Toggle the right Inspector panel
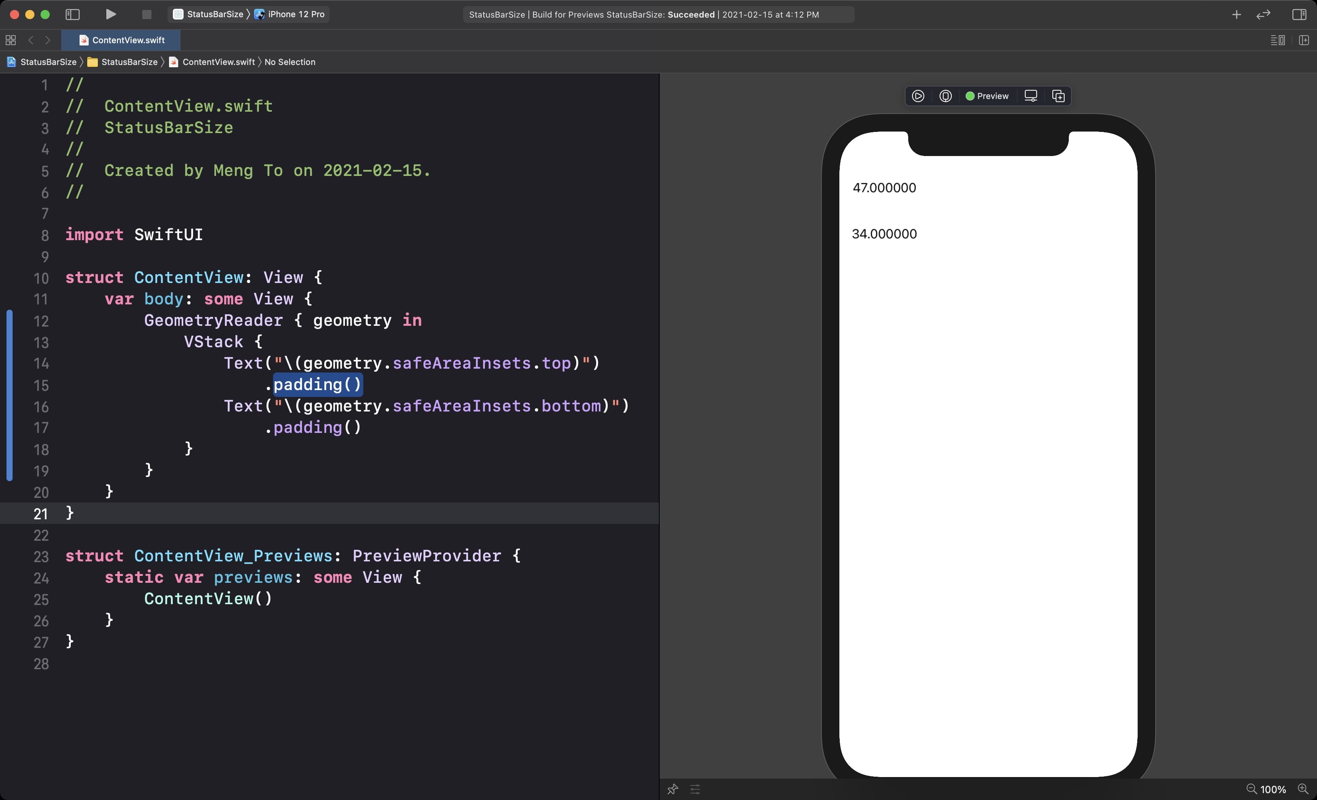 (x=1299, y=15)
